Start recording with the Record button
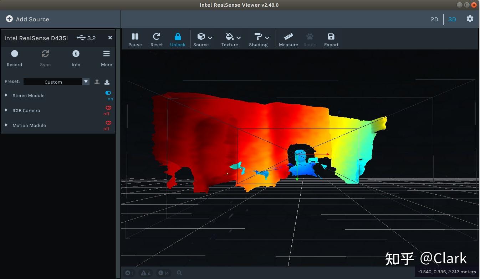The width and height of the screenshot is (480, 279). (14, 58)
